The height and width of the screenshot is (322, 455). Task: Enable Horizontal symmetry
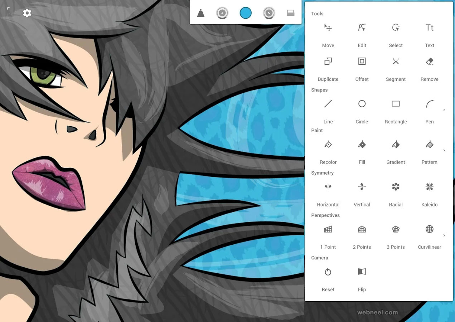(328, 186)
